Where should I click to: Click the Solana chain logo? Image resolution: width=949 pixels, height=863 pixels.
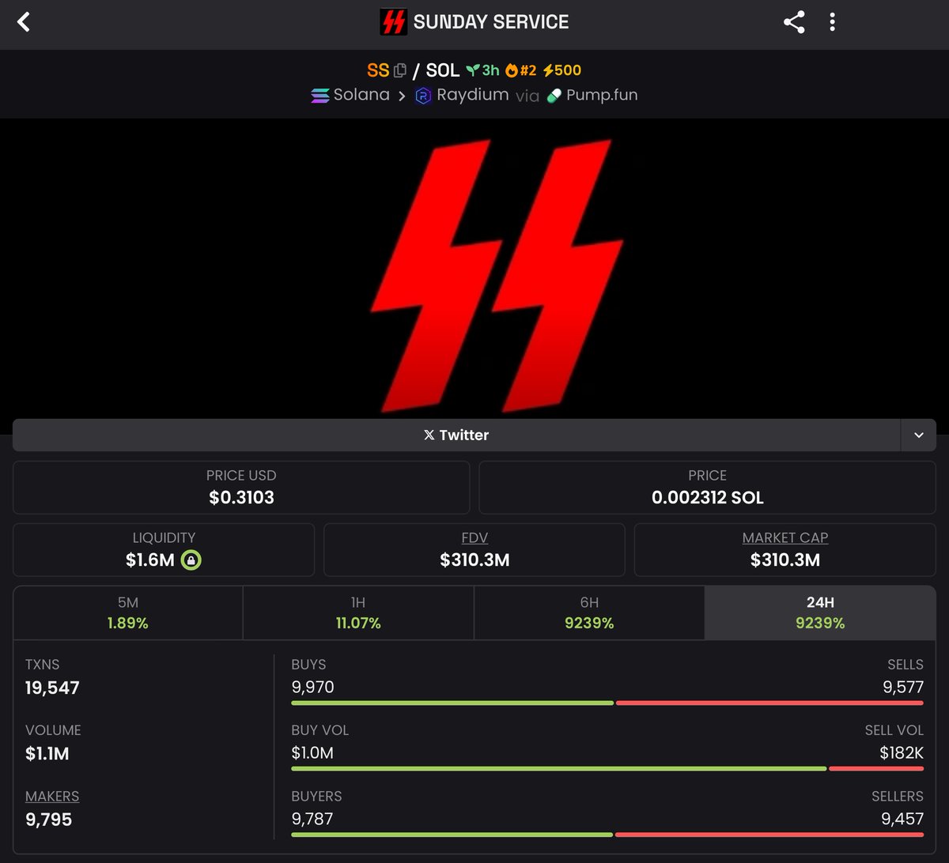click(x=320, y=96)
